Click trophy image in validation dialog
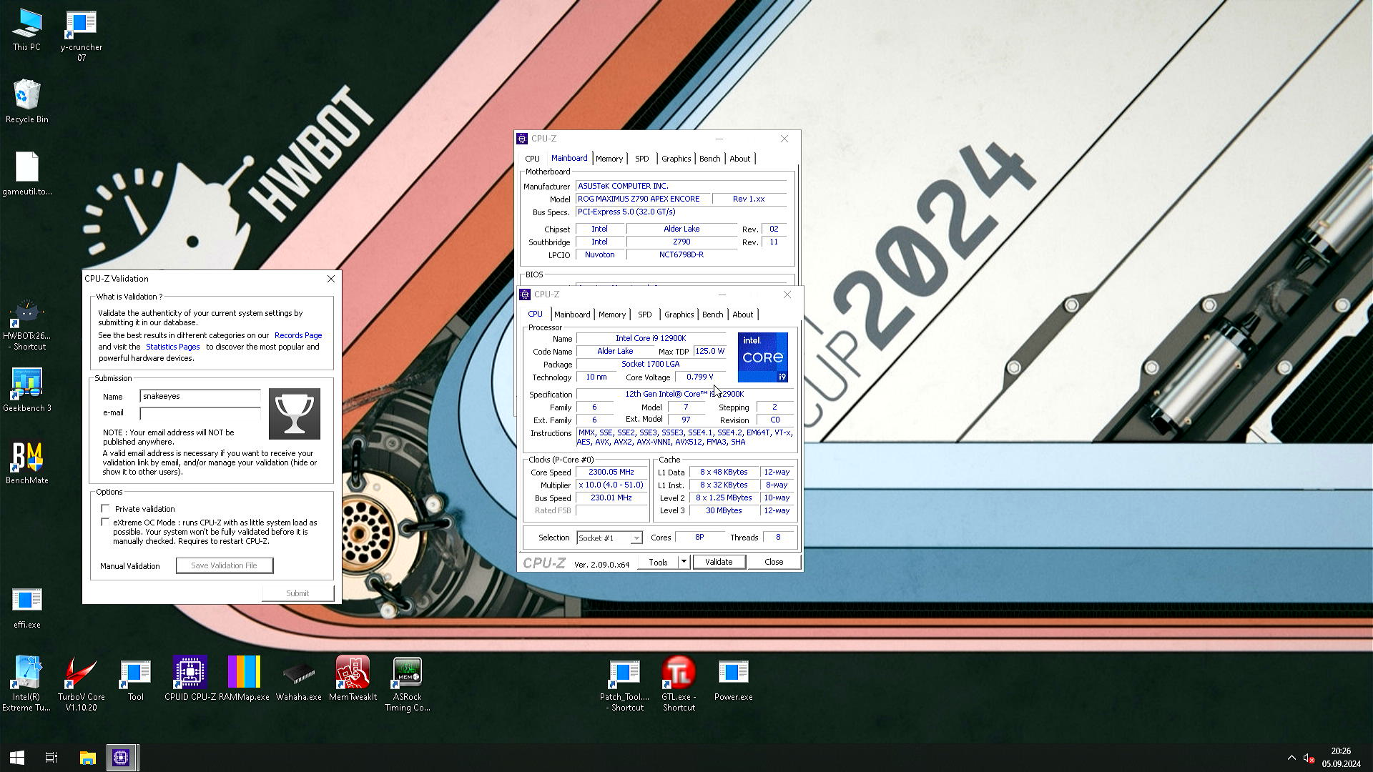 (x=294, y=414)
